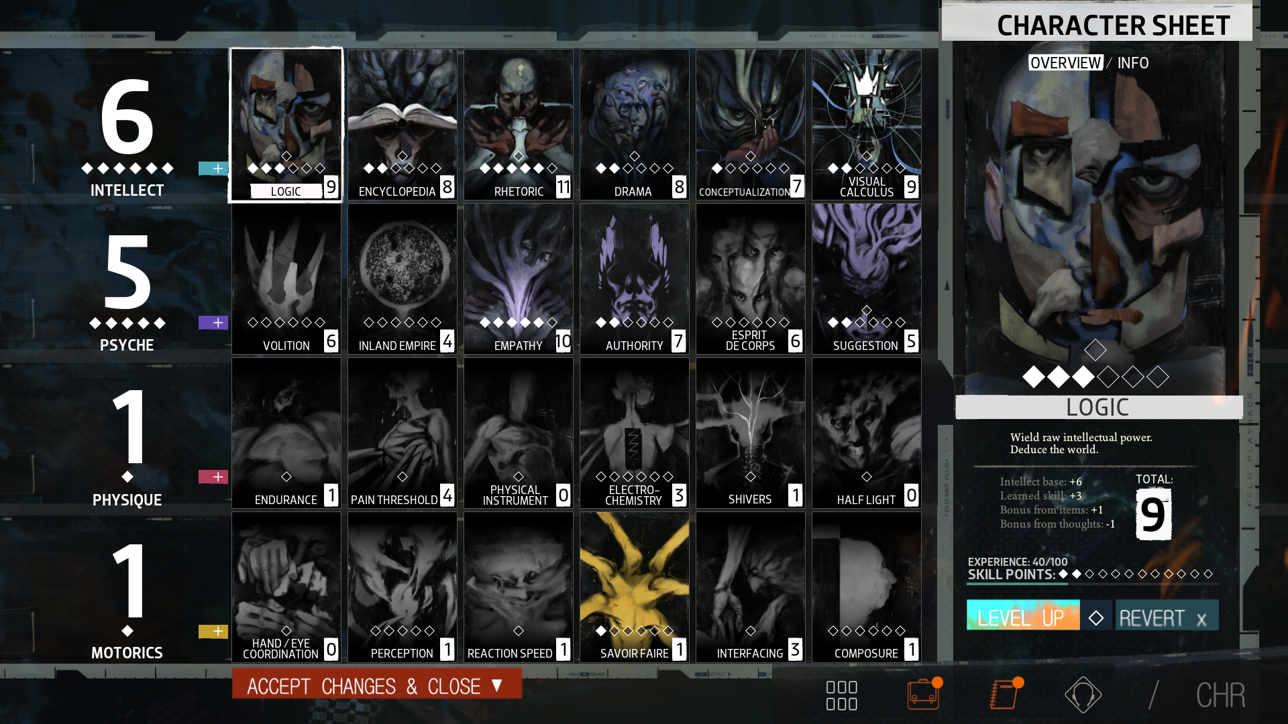Image resolution: width=1288 pixels, height=724 pixels.
Task: Select the Shivers skill card
Action: pyautogui.click(x=750, y=432)
